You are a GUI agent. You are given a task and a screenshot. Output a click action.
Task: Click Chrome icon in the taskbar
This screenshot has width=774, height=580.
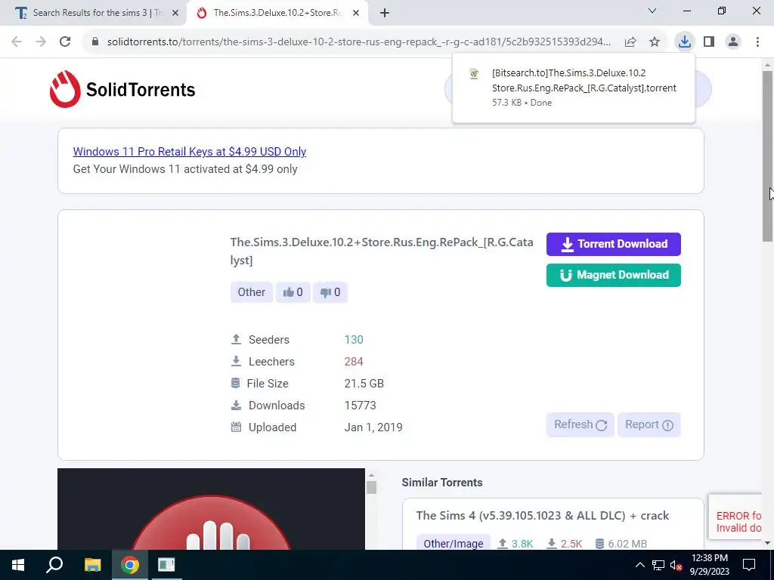(x=130, y=565)
